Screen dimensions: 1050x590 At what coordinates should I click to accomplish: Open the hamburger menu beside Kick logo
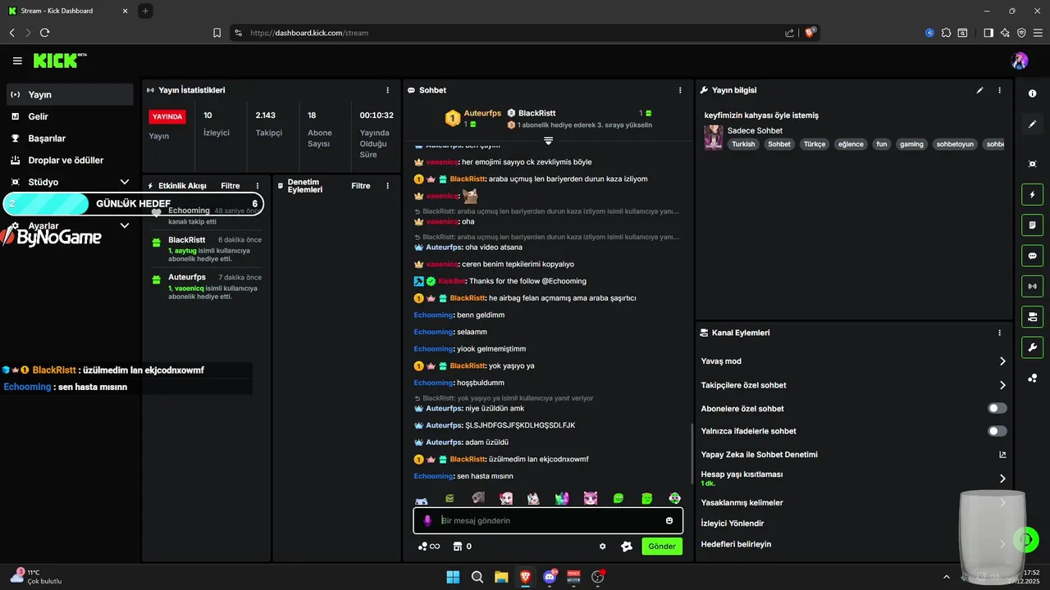[x=17, y=61]
